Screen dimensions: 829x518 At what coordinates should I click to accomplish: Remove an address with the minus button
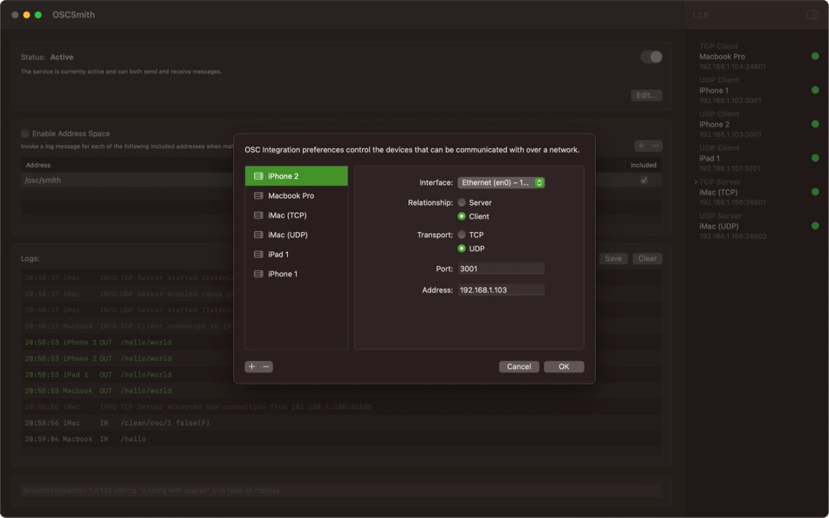coord(655,146)
